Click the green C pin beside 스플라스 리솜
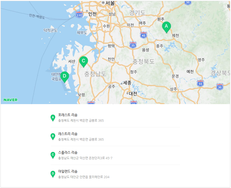The image size is (231, 188). [x=53, y=155]
